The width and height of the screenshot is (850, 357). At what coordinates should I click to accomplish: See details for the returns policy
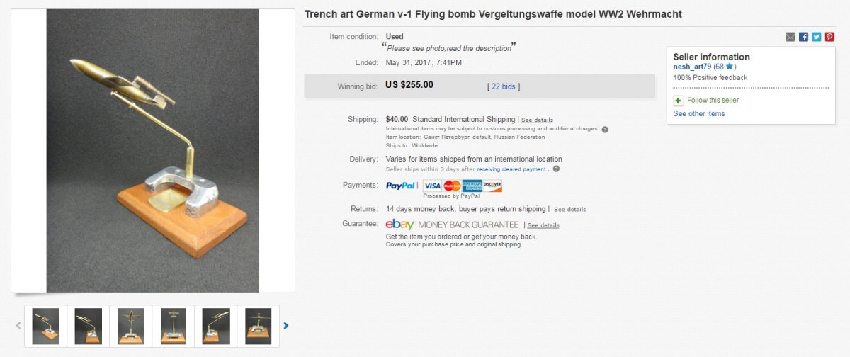pos(569,210)
